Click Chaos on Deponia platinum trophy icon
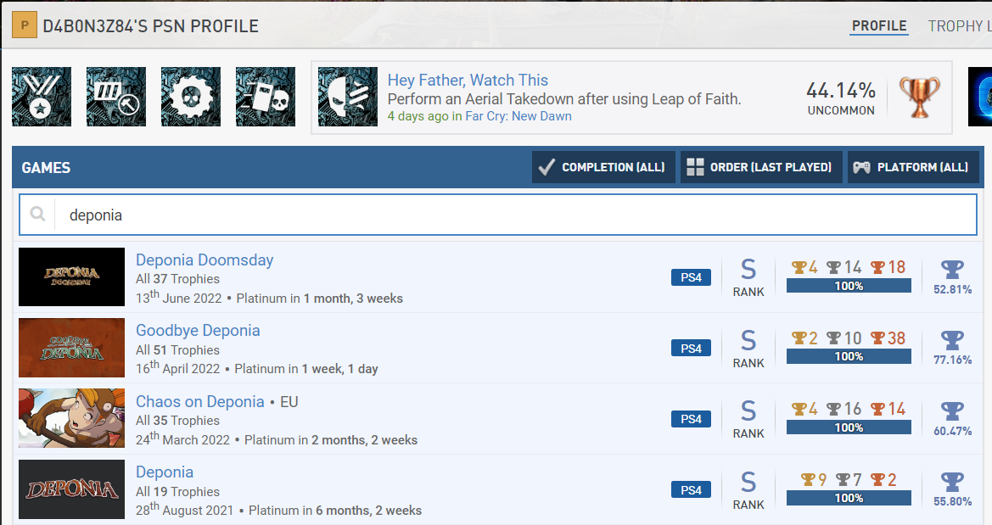 point(952,411)
